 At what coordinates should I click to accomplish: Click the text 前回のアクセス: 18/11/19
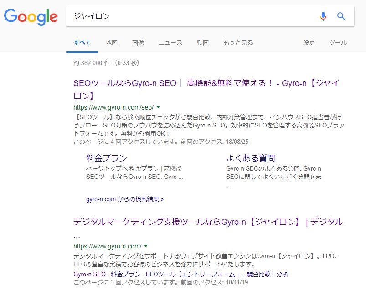[215, 283]
